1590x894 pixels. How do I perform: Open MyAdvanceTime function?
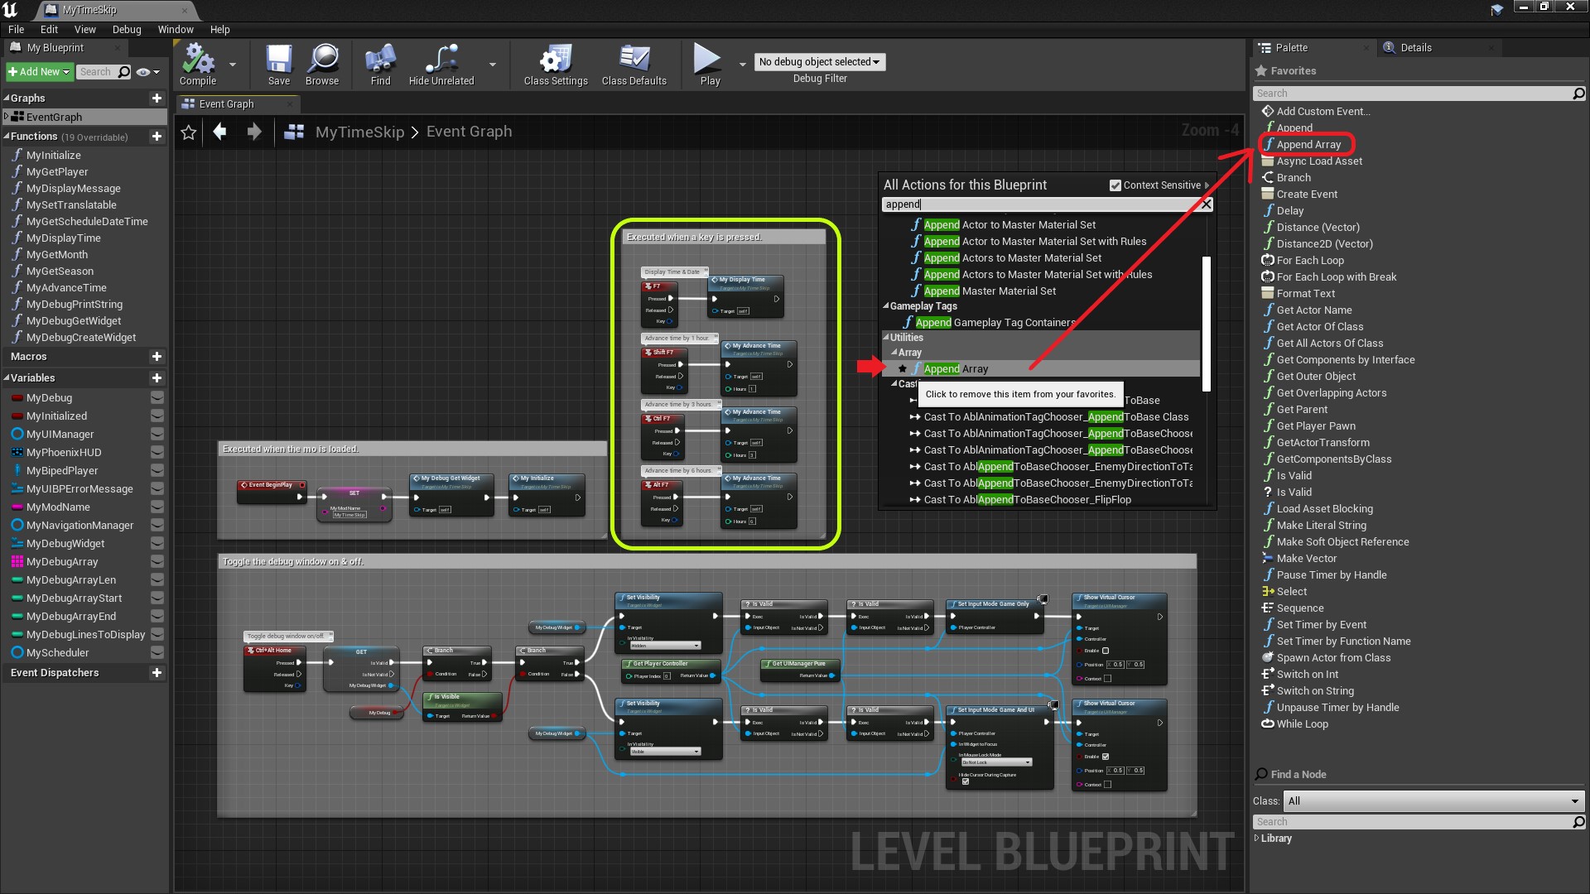[x=66, y=287]
